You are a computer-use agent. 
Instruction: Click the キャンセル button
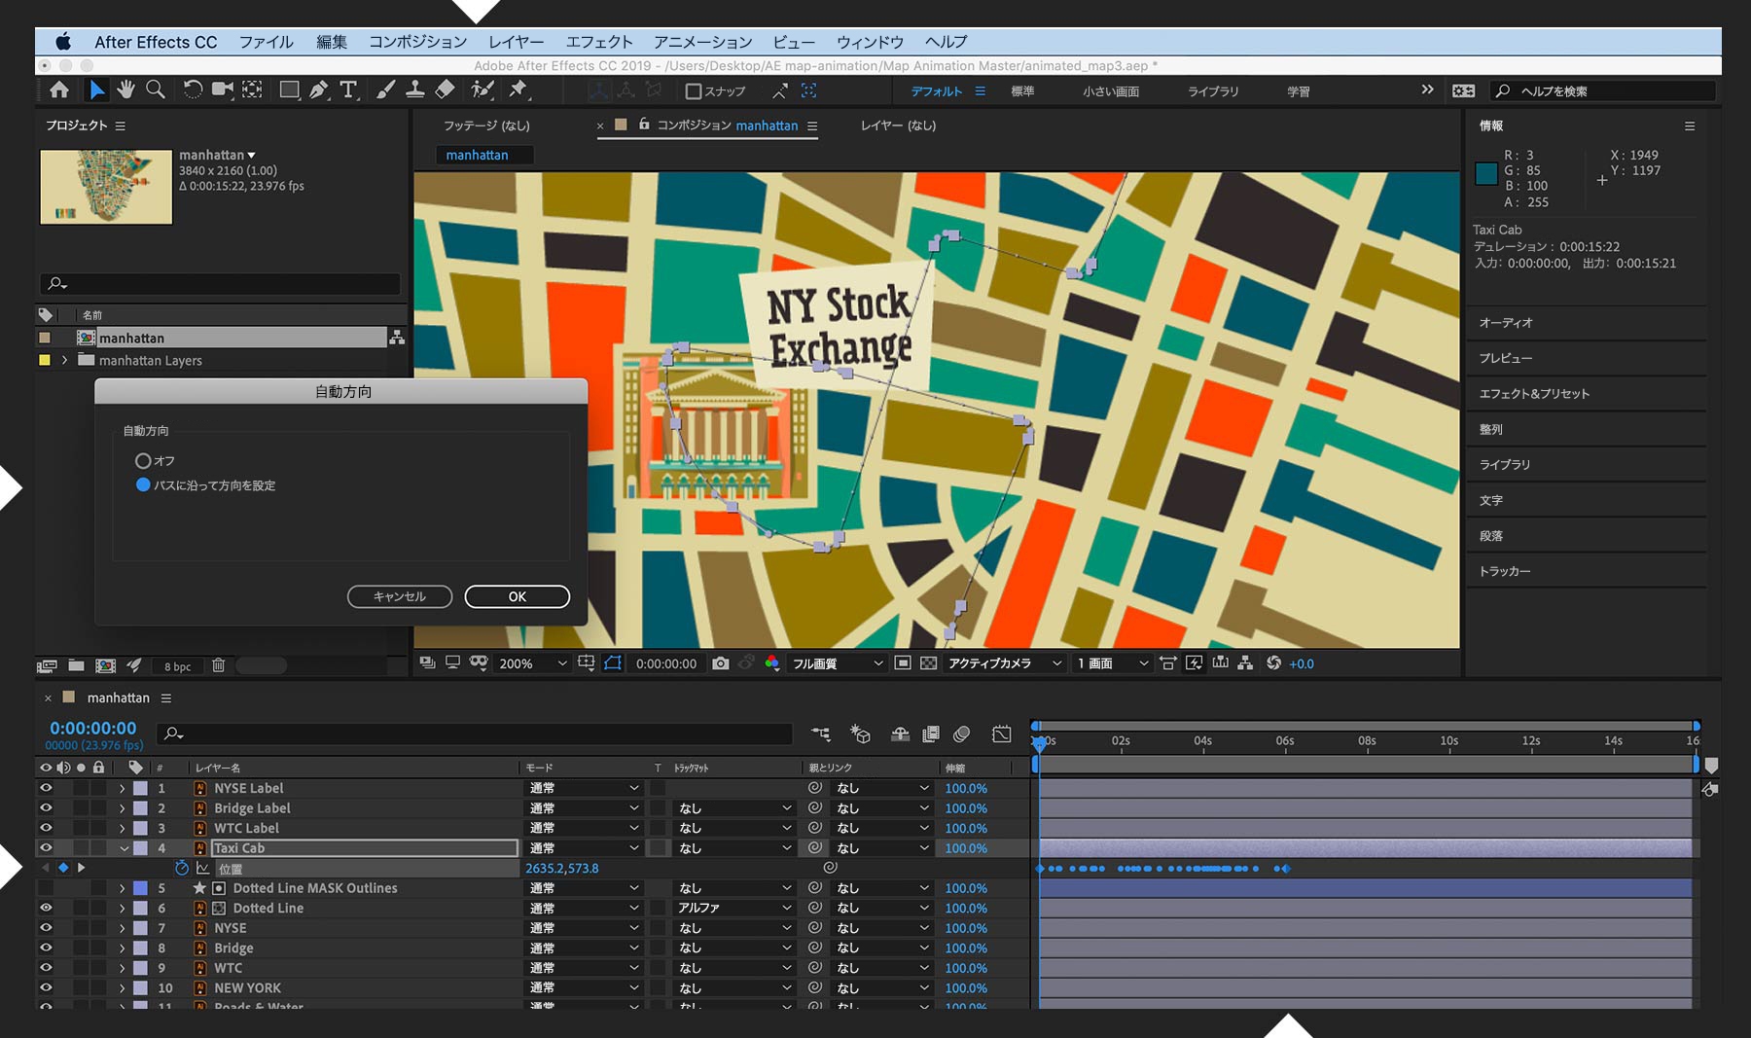400,596
